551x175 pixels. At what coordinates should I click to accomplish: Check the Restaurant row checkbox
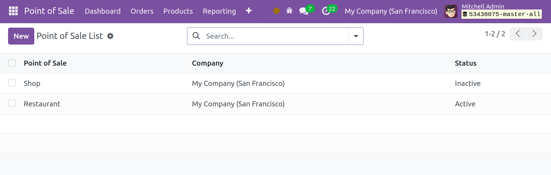coord(12,103)
